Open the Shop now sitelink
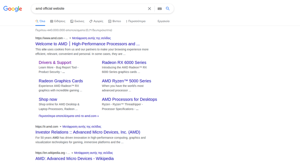 click(48, 99)
